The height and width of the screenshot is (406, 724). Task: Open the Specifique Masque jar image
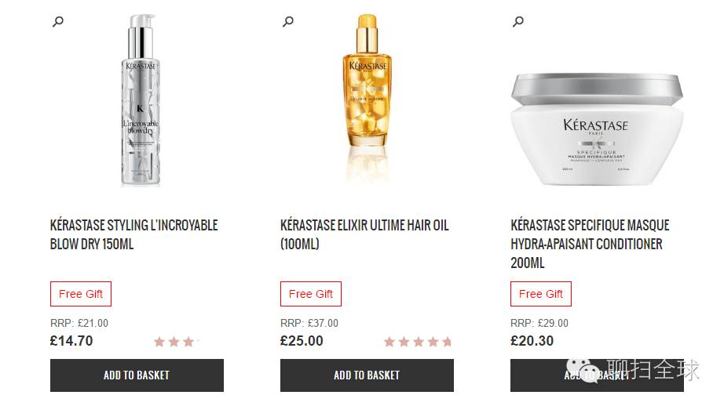596,129
